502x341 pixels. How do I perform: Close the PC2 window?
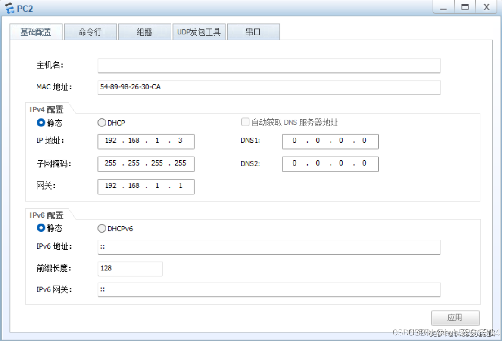tap(486, 7)
